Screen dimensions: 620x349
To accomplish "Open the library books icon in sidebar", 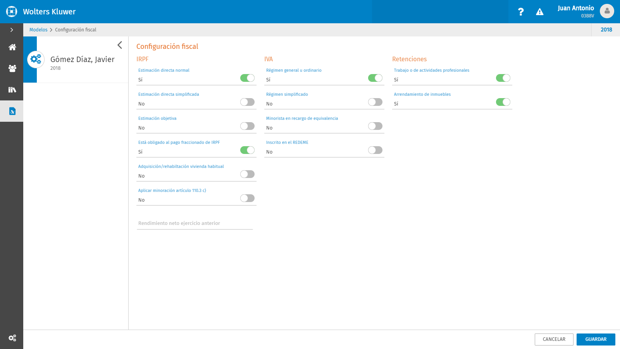I will (12, 90).
